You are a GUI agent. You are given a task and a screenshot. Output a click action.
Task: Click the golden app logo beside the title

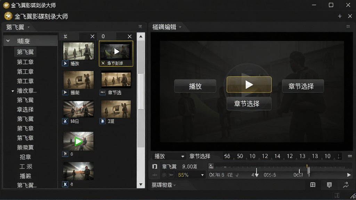[x=8, y=16]
